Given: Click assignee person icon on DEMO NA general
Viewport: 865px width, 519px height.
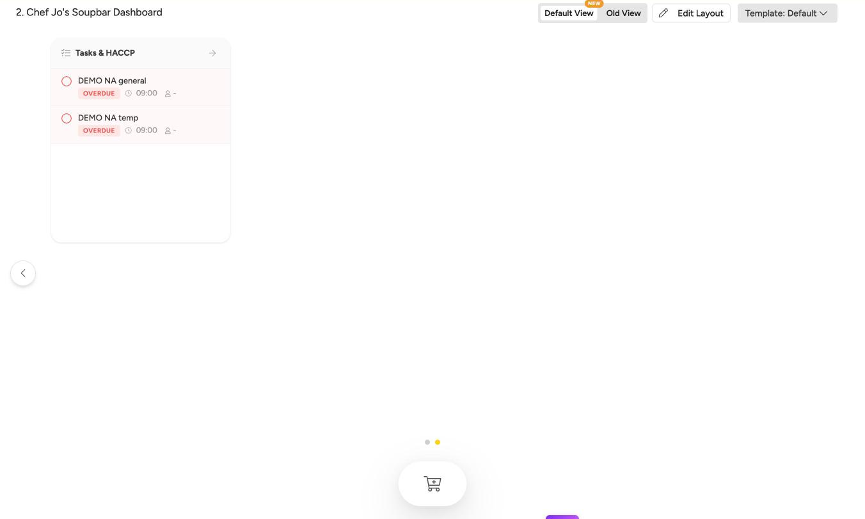Looking at the screenshot, I should coord(168,93).
